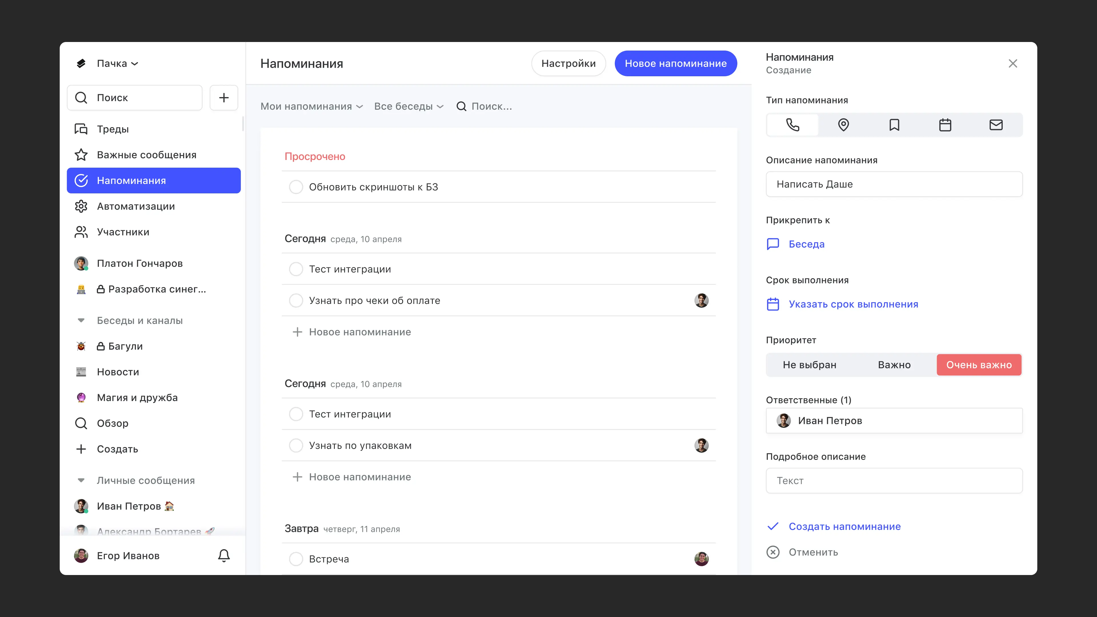The image size is (1097, 617).
Task: Click the notification bell icon
Action: [x=224, y=555]
